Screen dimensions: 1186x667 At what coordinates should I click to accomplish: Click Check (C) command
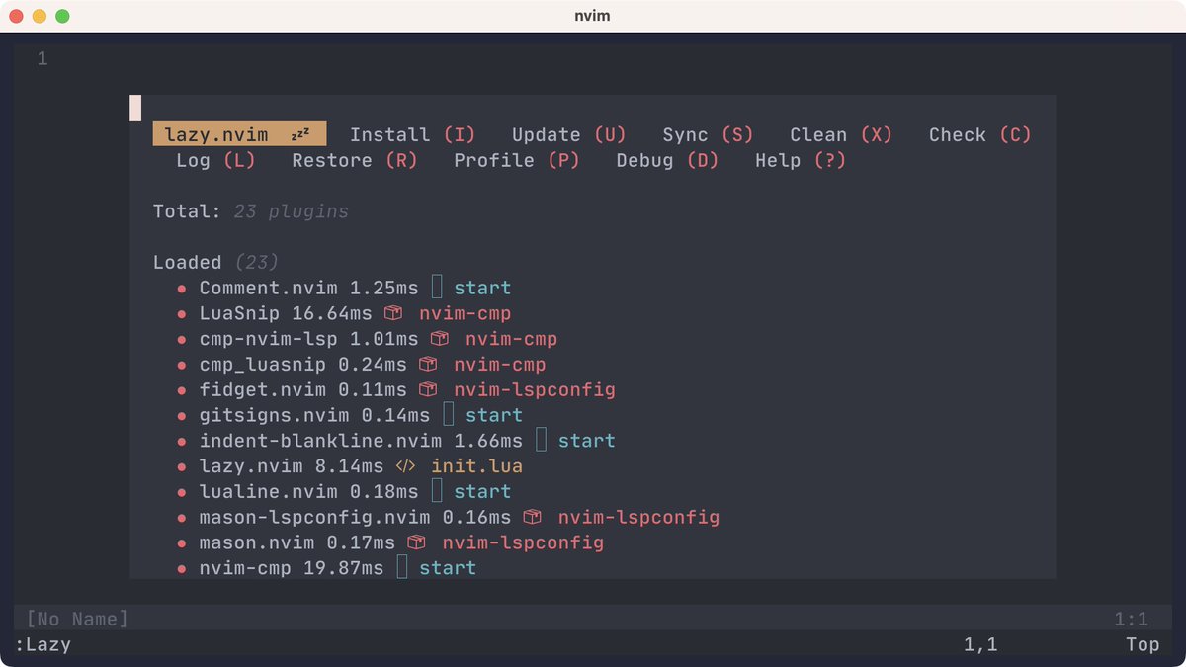coord(979,134)
